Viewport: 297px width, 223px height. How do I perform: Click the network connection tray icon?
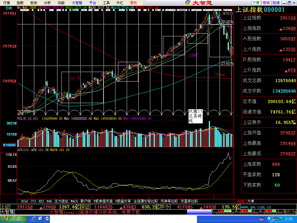274,219
